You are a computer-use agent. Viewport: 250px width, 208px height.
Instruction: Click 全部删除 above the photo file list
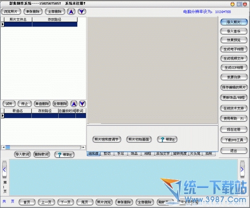55,11
